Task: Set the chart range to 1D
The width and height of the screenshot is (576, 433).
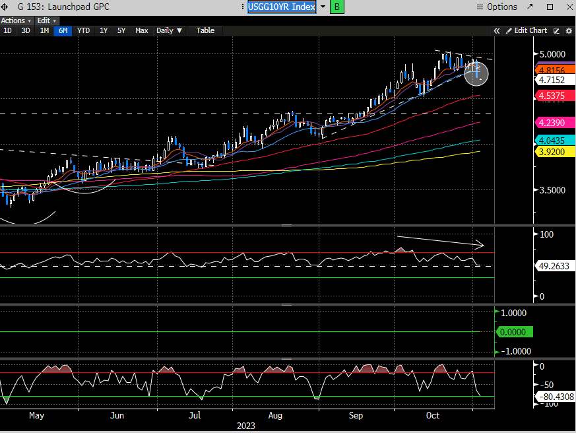Action: 7,30
